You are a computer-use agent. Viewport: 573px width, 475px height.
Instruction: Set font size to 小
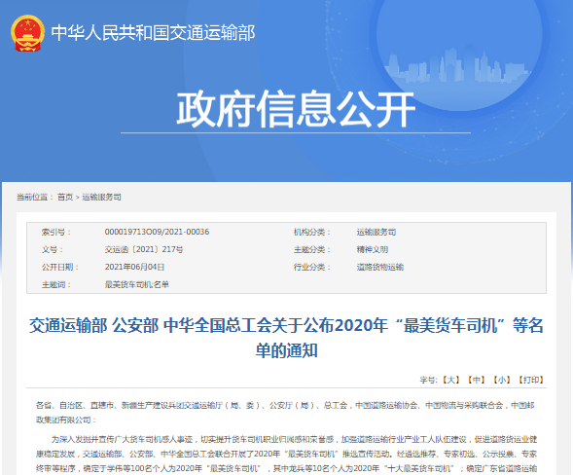(x=502, y=380)
